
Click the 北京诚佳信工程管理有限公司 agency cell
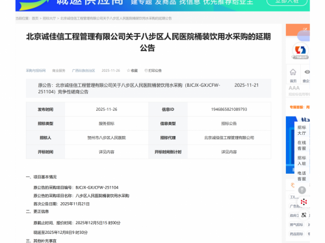coord(229,137)
